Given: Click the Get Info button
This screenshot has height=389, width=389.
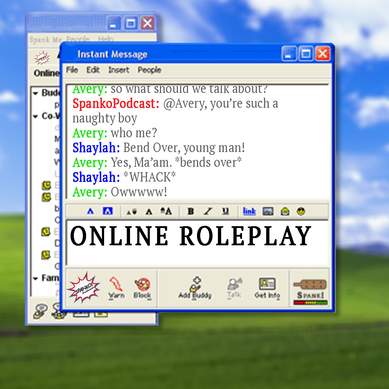Looking at the screenshot, I should pyautogui.click(x=267, y=288).
